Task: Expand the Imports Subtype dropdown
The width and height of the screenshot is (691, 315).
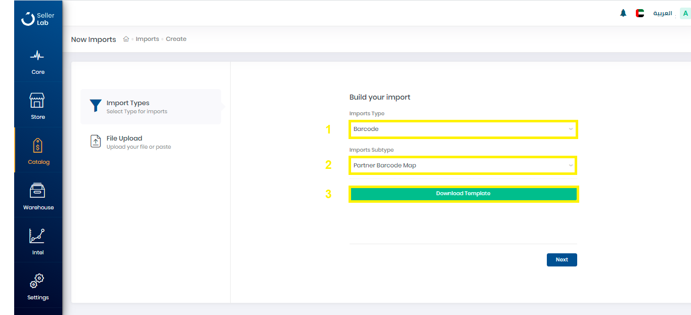Action: (462, 165)
